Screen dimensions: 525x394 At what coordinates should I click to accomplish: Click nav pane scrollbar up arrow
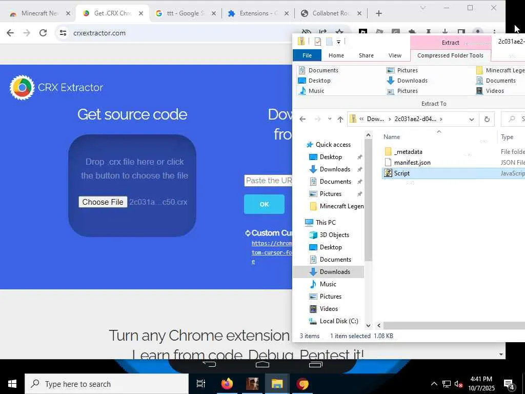368,135
